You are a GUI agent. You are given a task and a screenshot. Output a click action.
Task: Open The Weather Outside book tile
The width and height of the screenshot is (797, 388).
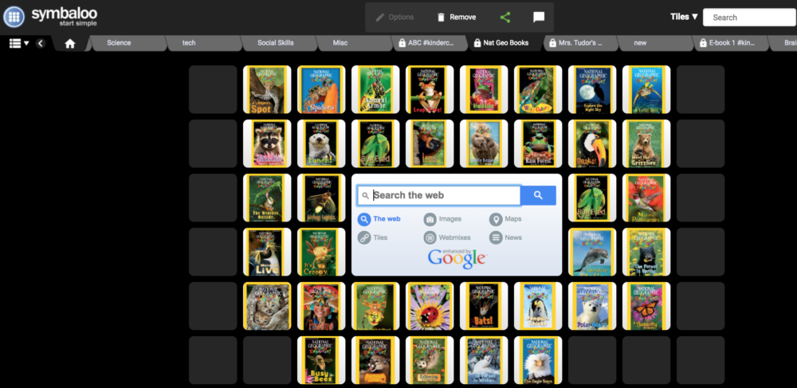click(x=267, y=198)
